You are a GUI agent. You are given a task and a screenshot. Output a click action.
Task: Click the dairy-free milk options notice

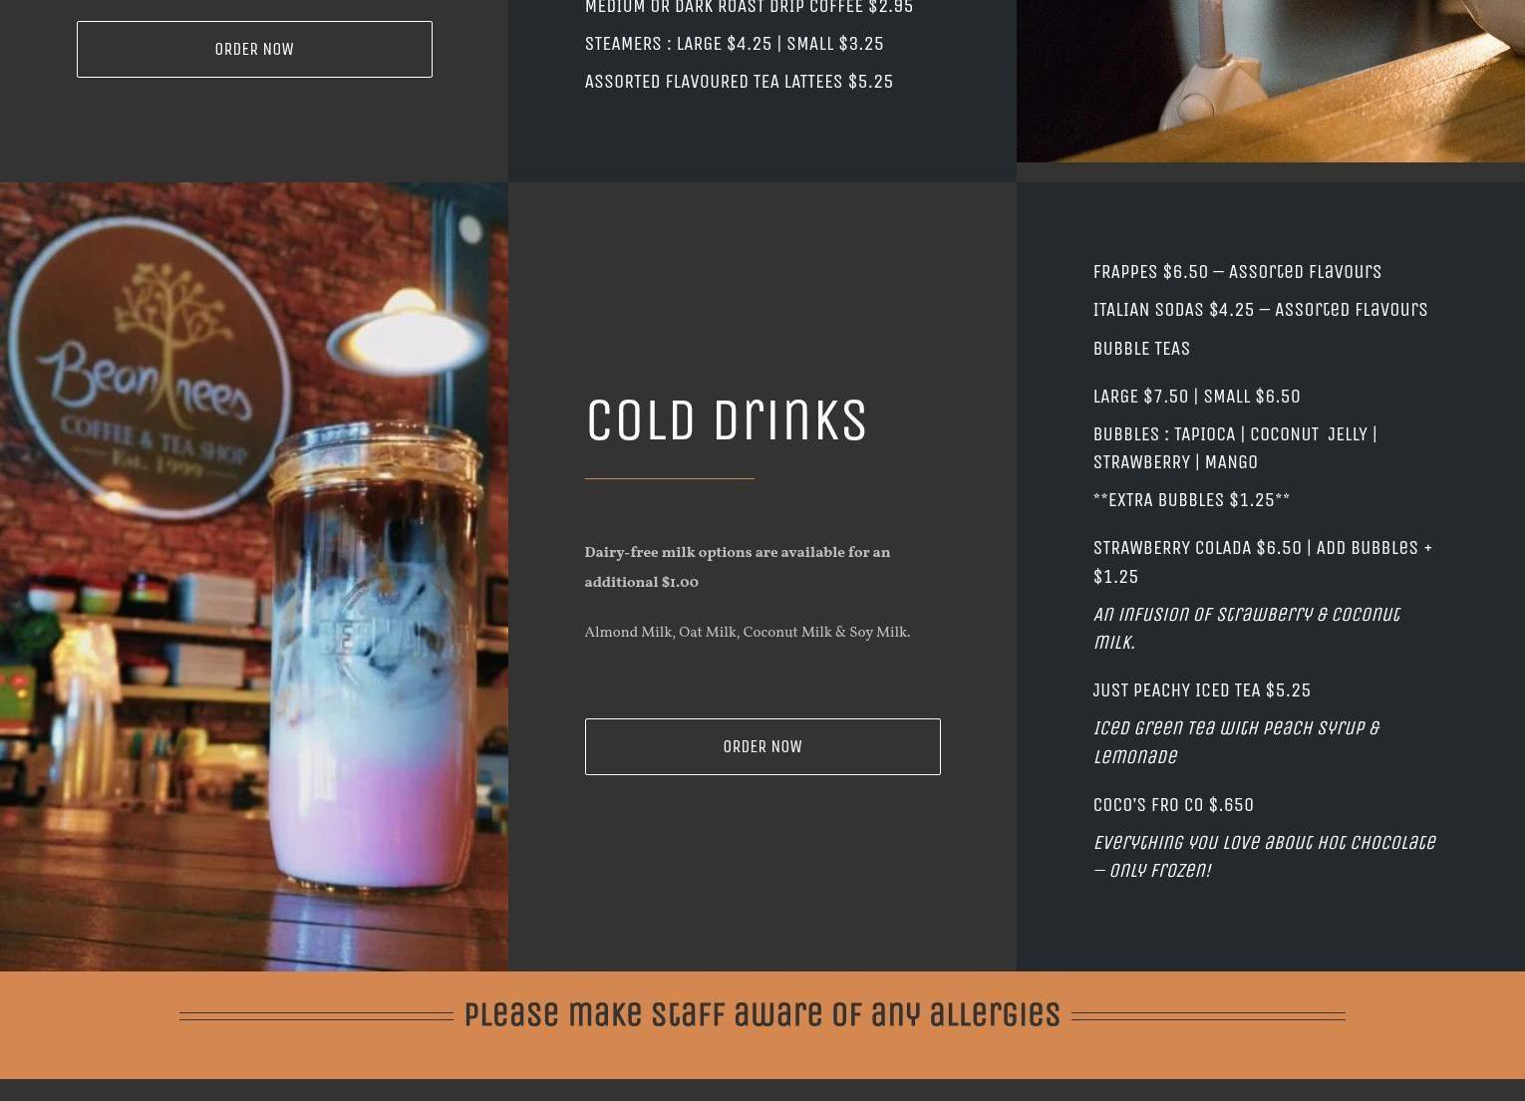pyautogui.click(x=737, y=567)
